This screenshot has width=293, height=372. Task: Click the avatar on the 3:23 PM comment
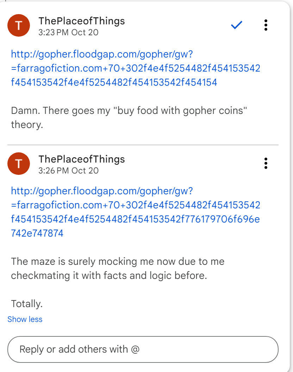[x=19, y=25]
